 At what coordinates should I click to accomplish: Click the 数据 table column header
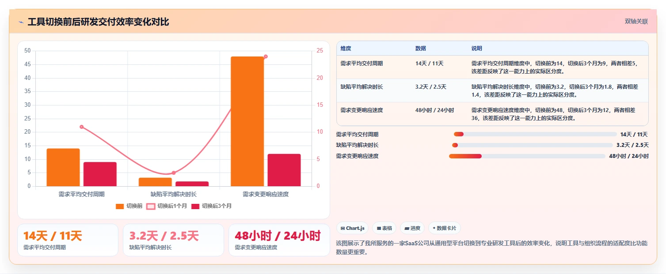pyautogui.click(x=421, y=49)
